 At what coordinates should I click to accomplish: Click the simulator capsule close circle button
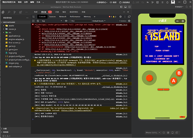coord(183,21)
